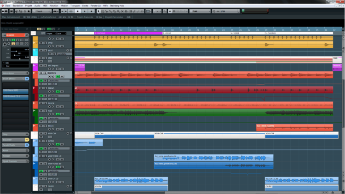Toggle the Snap button in toolbar
Image resolution: width=345 pixels, height=194 pixels.
pos(170,11)
